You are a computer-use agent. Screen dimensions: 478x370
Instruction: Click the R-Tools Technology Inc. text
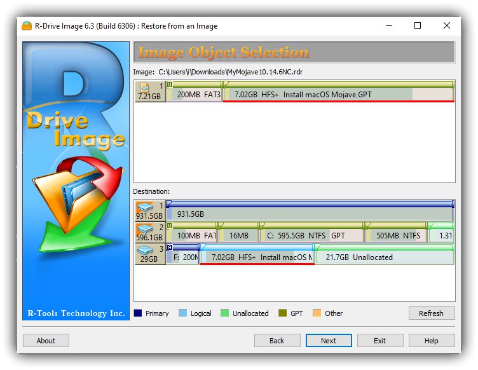pyautogui.click(x=76, y=313)
